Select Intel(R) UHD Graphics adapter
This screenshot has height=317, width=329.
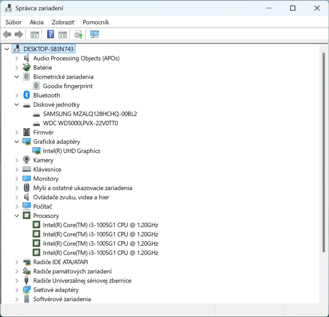point(71,151)
